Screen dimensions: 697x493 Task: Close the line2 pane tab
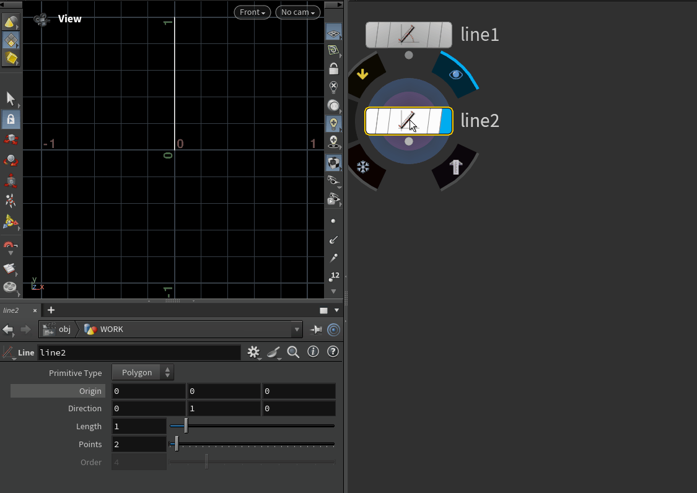[35, 310]
